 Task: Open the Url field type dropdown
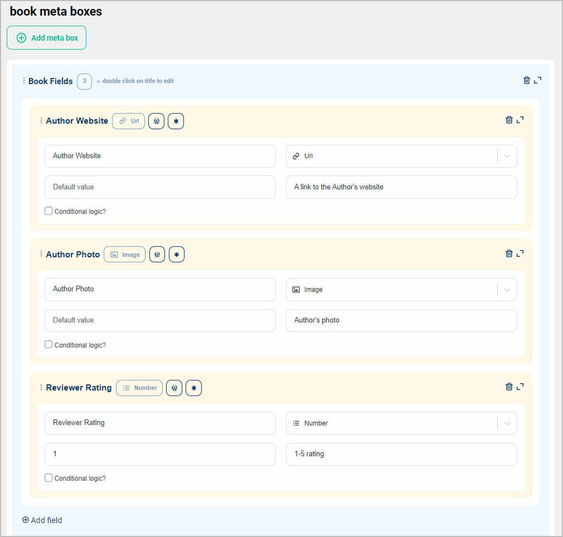(x=507, y=156)
